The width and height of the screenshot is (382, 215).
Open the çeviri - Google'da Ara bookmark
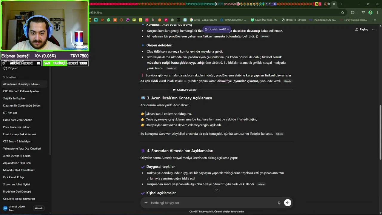(203, 20)
